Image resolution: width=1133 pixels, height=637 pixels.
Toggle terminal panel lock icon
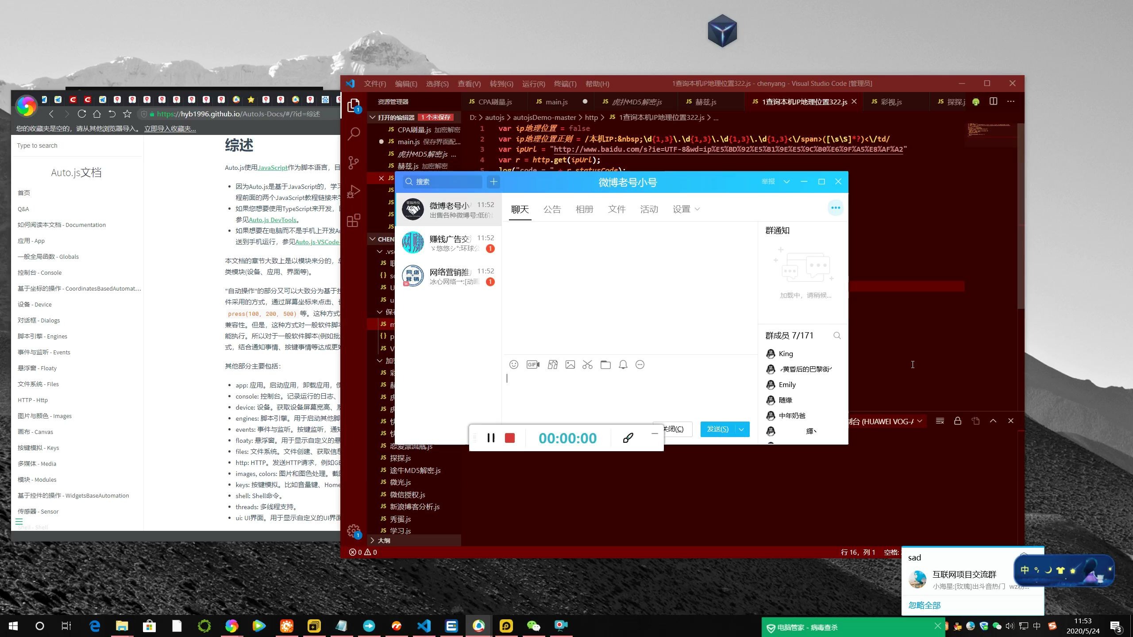(x=957, y=421)
